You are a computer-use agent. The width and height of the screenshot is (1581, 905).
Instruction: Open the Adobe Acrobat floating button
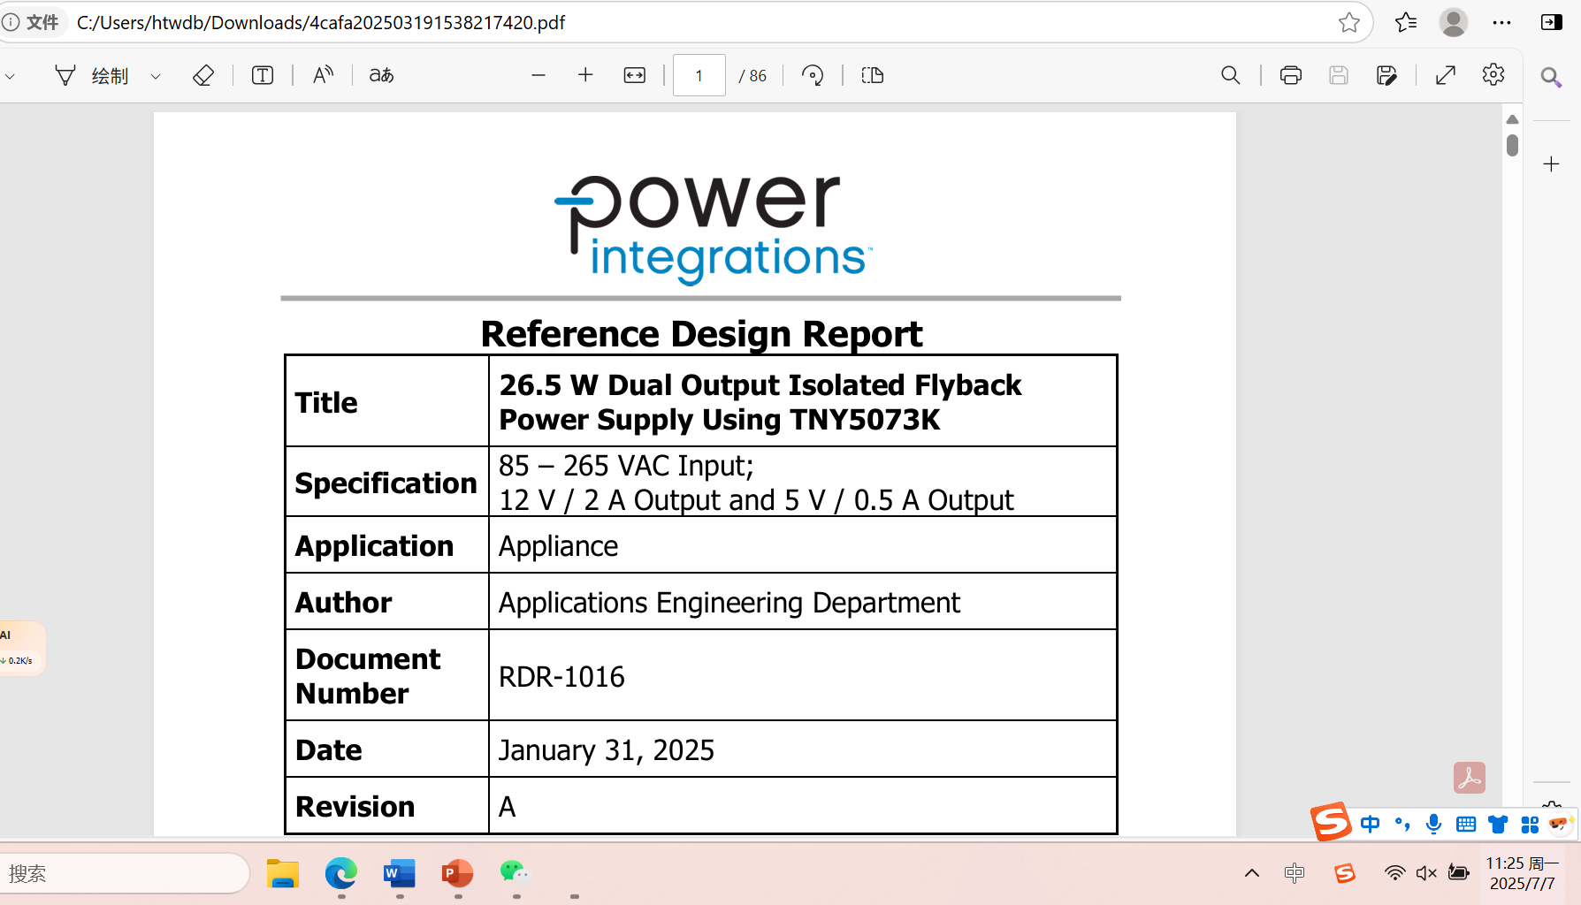[x=1470, y=778]
